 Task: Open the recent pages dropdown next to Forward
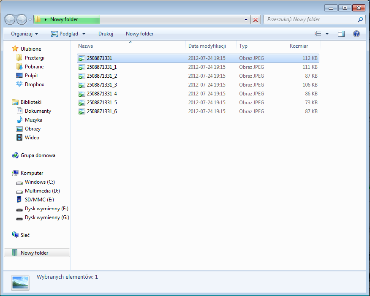coord(30,20)
